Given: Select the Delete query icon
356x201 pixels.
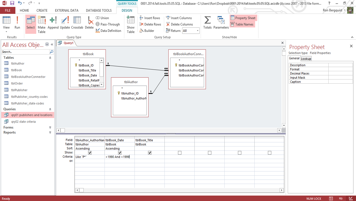Looking at the screenshot, I should point(89,22).
